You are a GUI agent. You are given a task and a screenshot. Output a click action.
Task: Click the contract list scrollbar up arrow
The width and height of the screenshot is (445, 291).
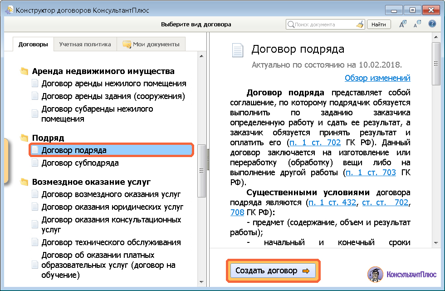(x=201, y=56)
